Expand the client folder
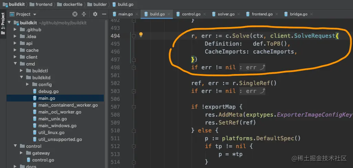 [x=15, y=57]
